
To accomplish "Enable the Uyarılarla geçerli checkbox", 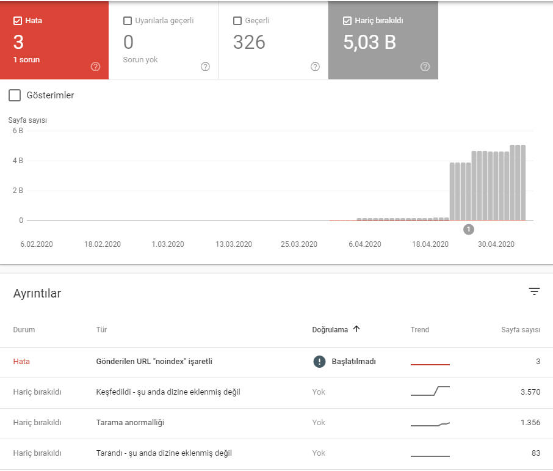I will click(x=128, y=21).
